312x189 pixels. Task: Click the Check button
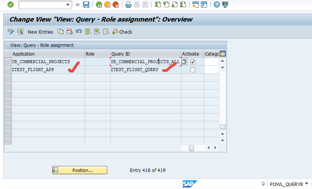pyautogui.click(x=122, y=32)
